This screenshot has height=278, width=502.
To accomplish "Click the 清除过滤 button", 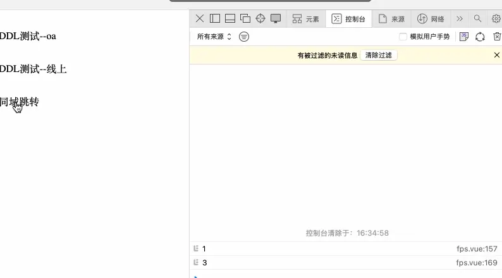I will [x=379, y=56].
